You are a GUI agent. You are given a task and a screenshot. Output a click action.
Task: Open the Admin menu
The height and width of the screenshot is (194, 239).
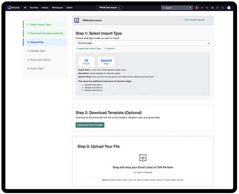click(69, 8)
